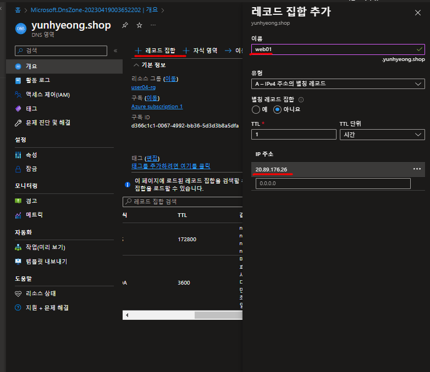This screenshot has height=372, width=430.
Task: Open Azure subscription 1 link
Action: [x=157, y=107]
